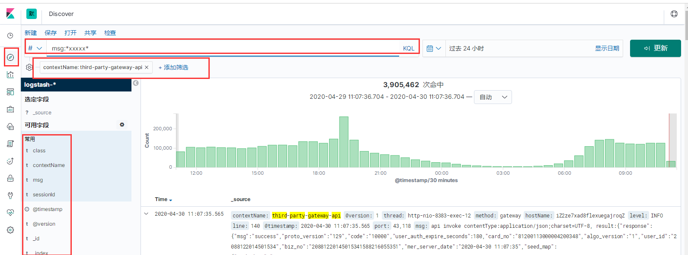The width and height of the screenshot is (688, 255).
Task: Click the _source selected field
Action: click(42, 113)
